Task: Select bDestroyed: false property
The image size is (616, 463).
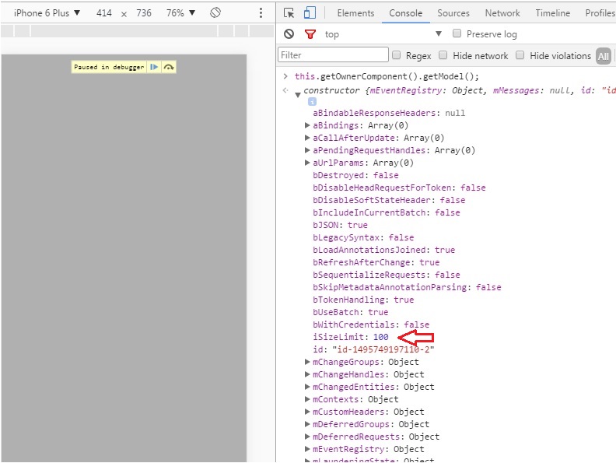Action: [355, 175]
